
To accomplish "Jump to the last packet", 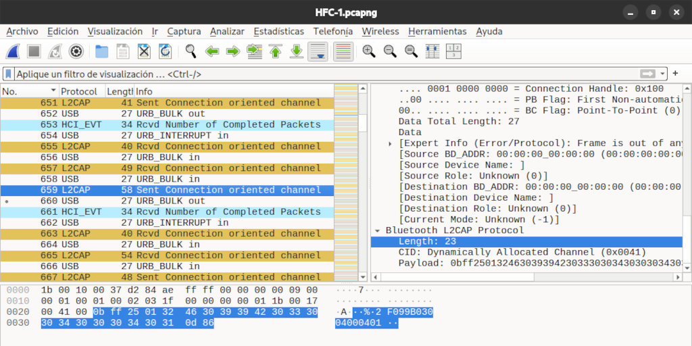I will click(x=297, y=51).
